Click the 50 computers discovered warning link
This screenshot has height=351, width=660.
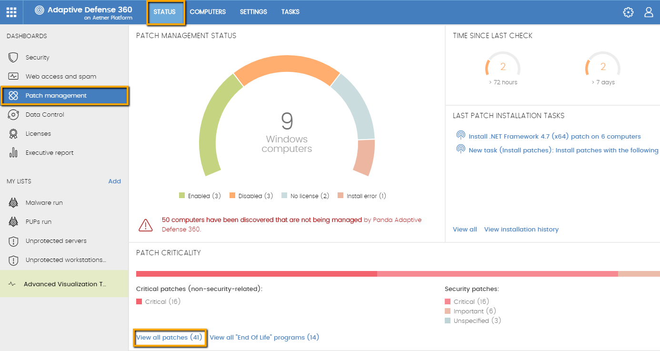pyautogui.click(x=262, y=220)
